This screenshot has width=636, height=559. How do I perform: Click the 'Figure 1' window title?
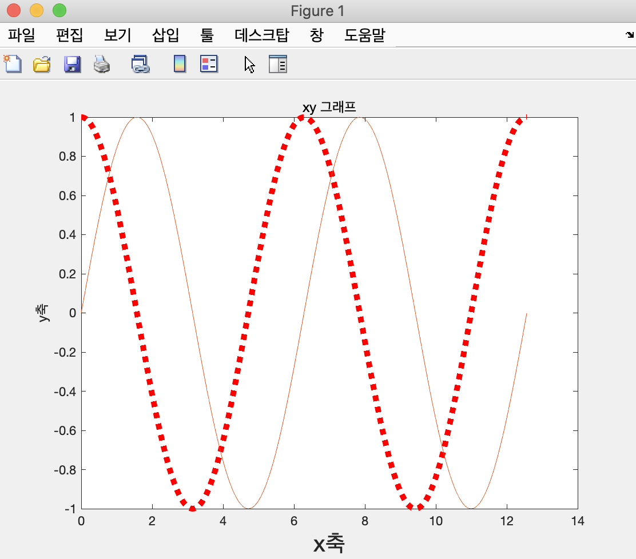317,11
